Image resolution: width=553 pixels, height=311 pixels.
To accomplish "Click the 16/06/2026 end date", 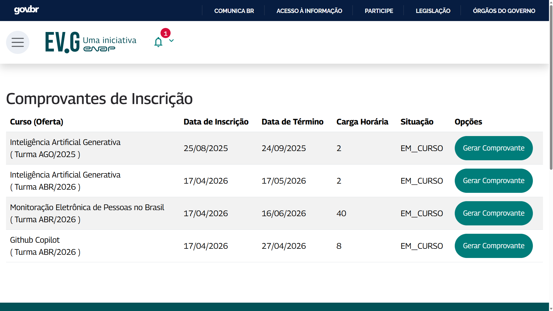I will tap(284, 213).
